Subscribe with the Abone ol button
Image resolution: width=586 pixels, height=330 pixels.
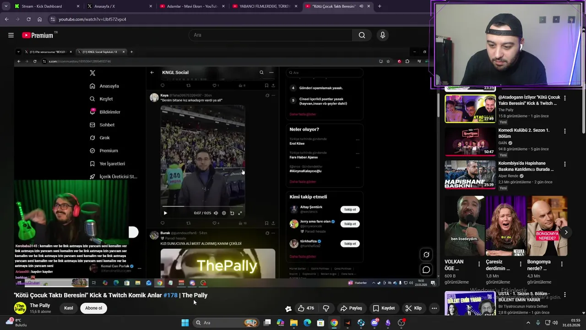93,308
